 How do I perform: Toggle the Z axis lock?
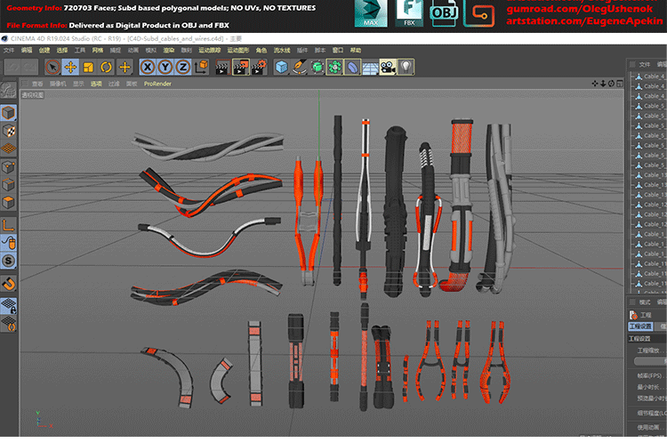182,67
